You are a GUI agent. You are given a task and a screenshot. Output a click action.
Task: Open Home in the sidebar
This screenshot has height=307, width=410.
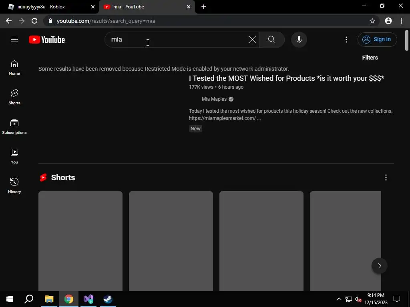pos(14,68)
